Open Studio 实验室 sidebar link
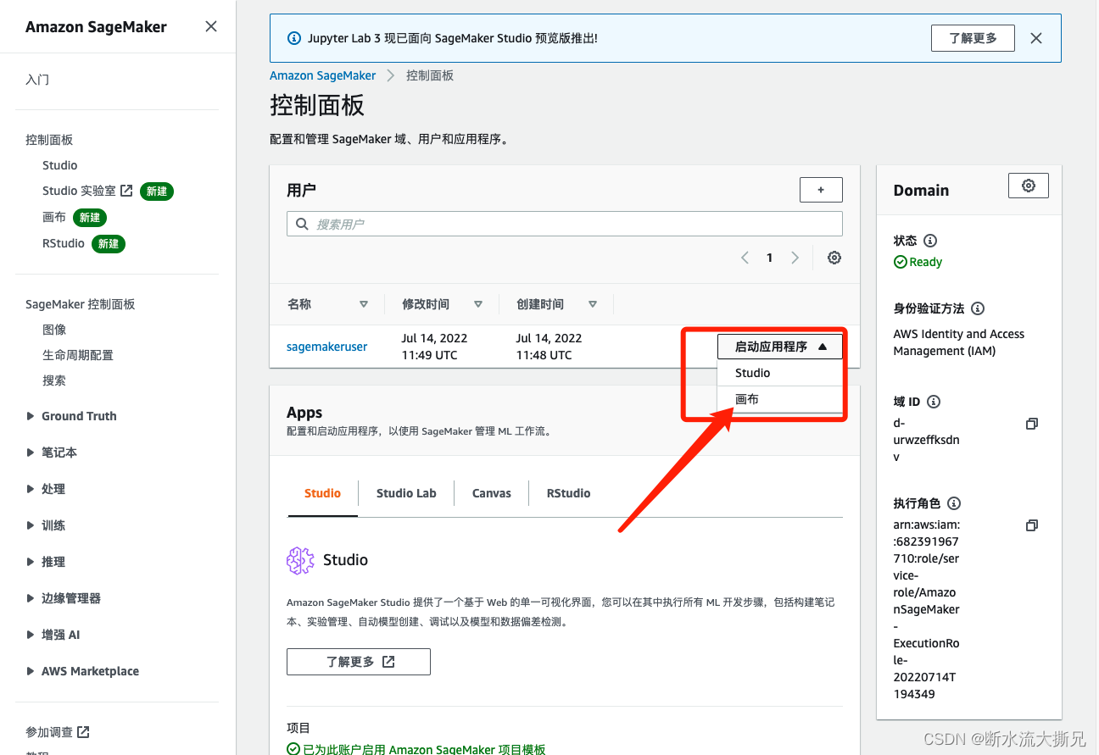This screenshot has width=1099, height=755. (79, 192)
